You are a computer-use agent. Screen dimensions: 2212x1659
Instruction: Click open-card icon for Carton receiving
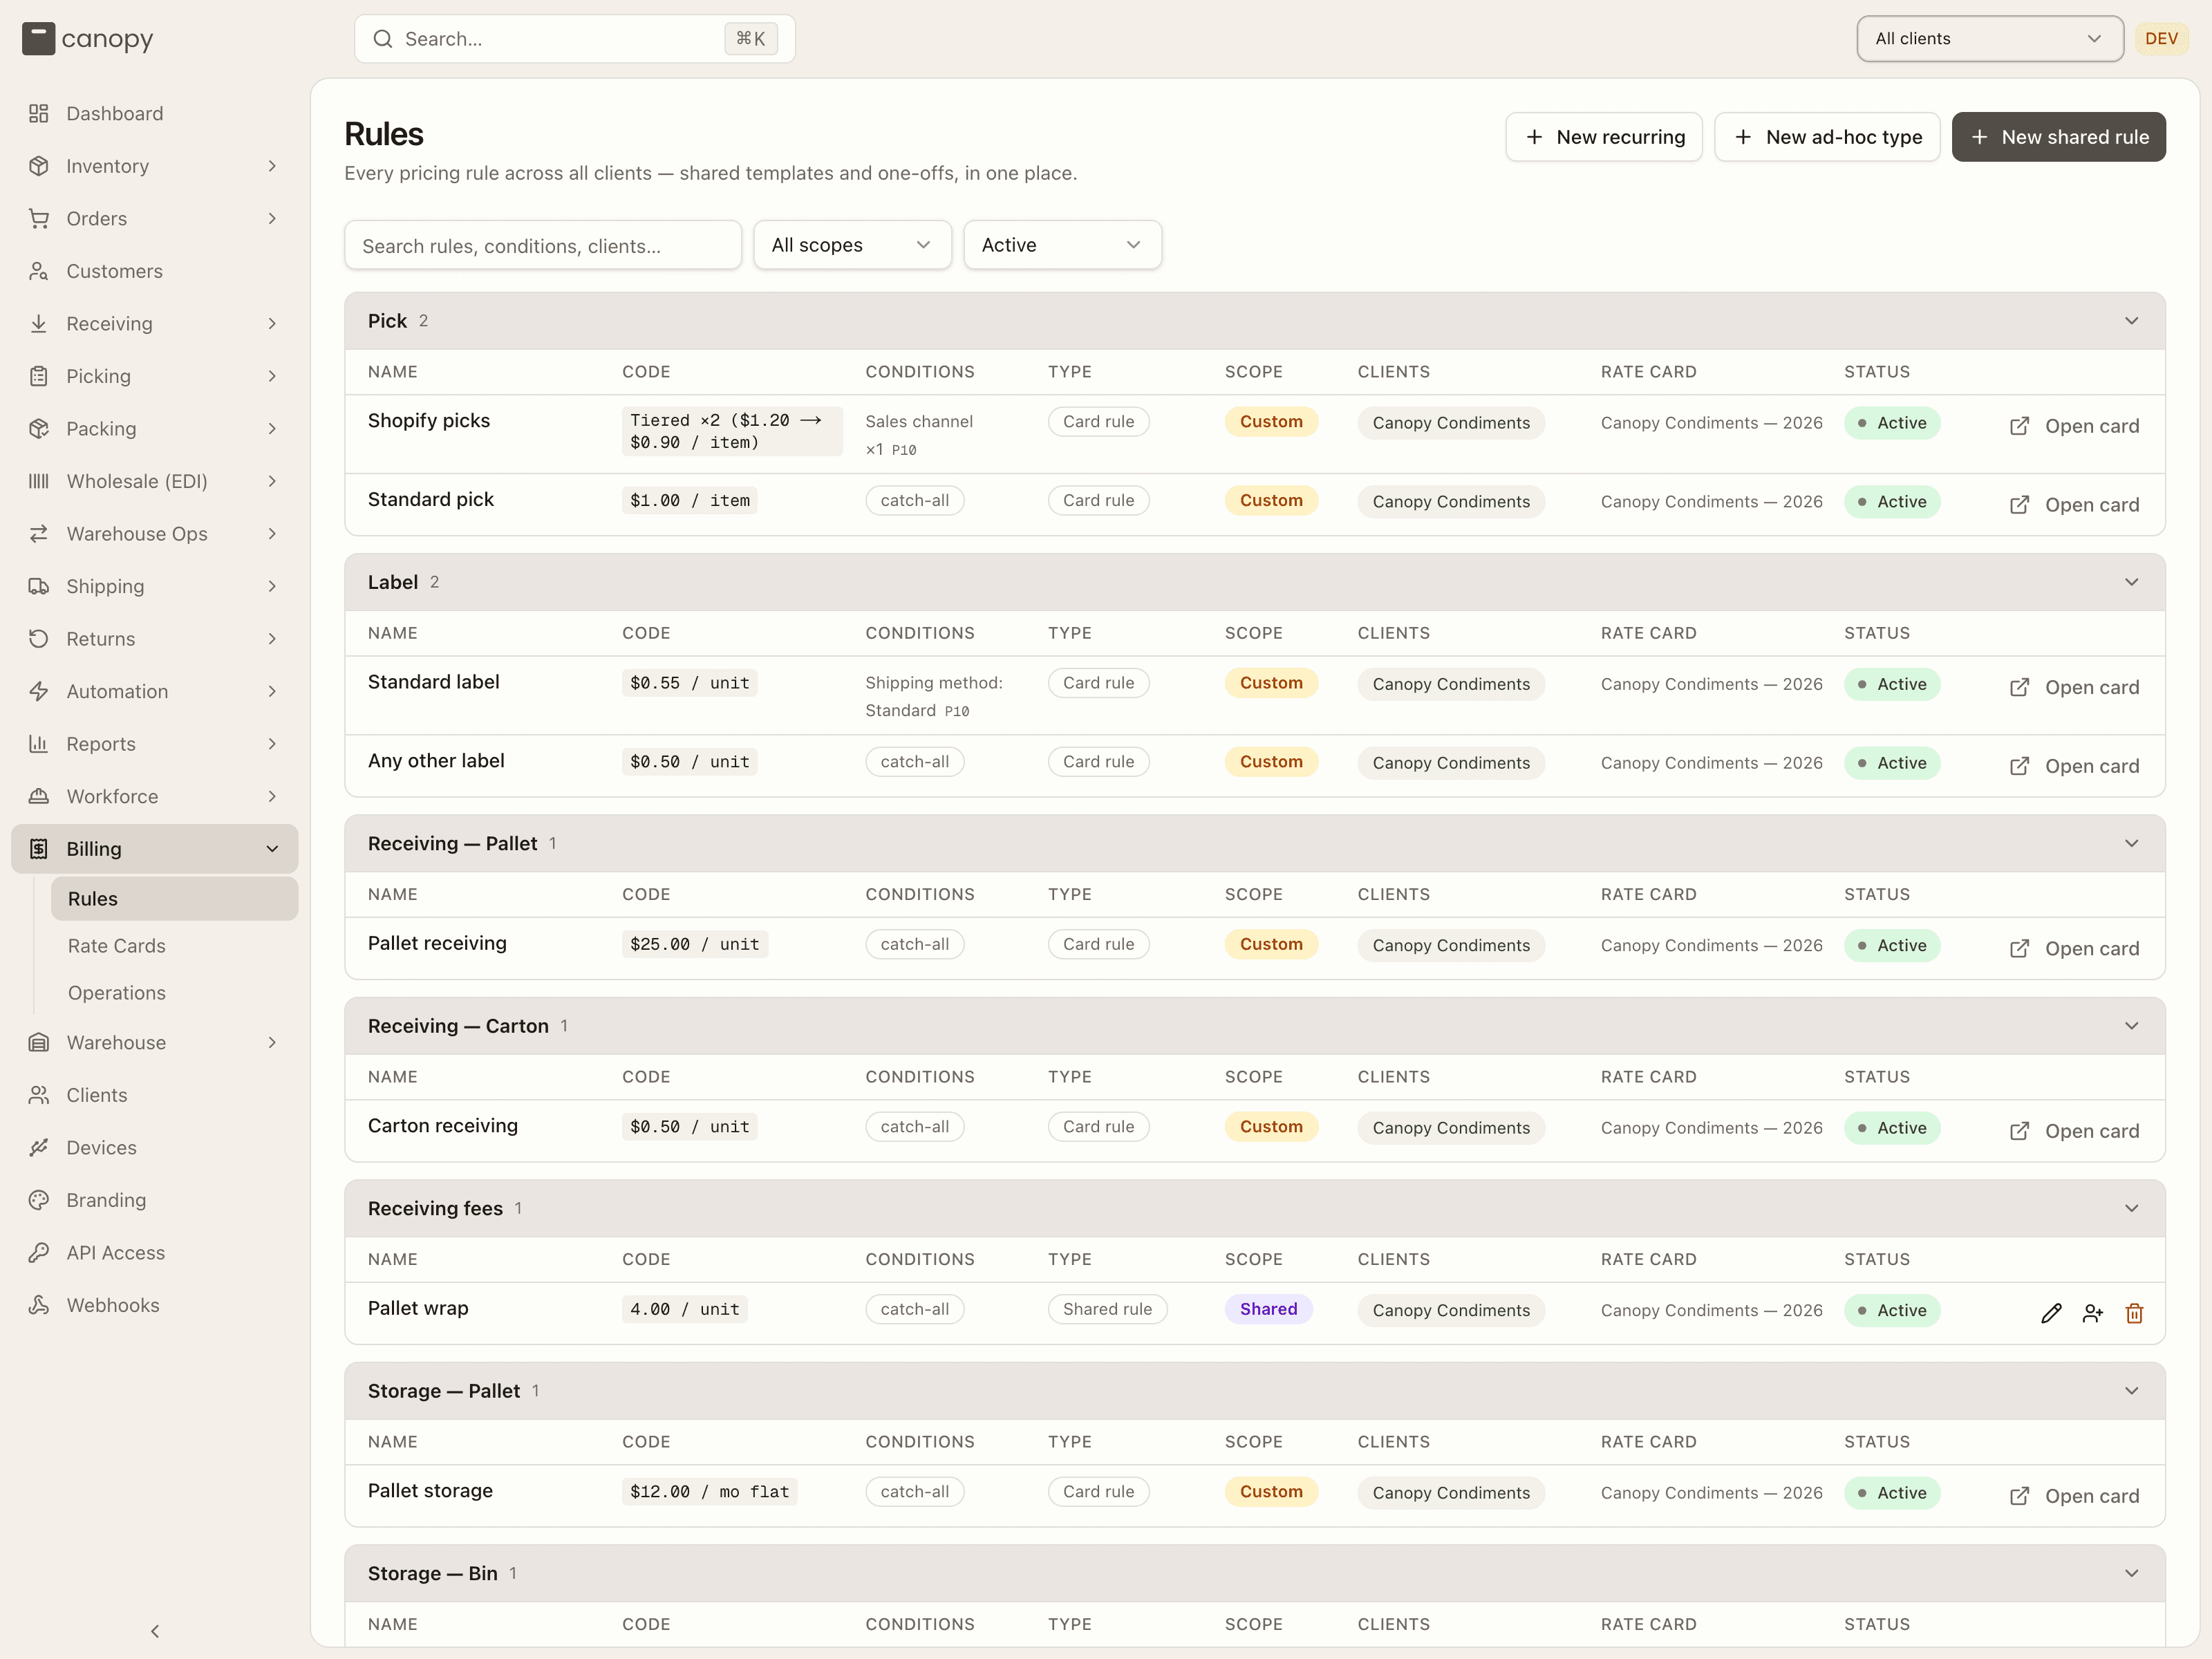point(2019,1131)
